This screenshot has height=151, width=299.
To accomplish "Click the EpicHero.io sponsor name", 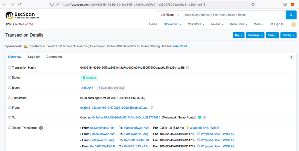I will (x=37, y=46).
